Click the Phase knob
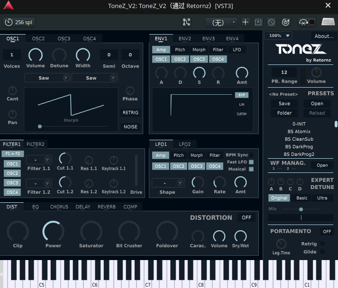The height and width of the screenshot is (288, 338). click(x=130, y=90)
